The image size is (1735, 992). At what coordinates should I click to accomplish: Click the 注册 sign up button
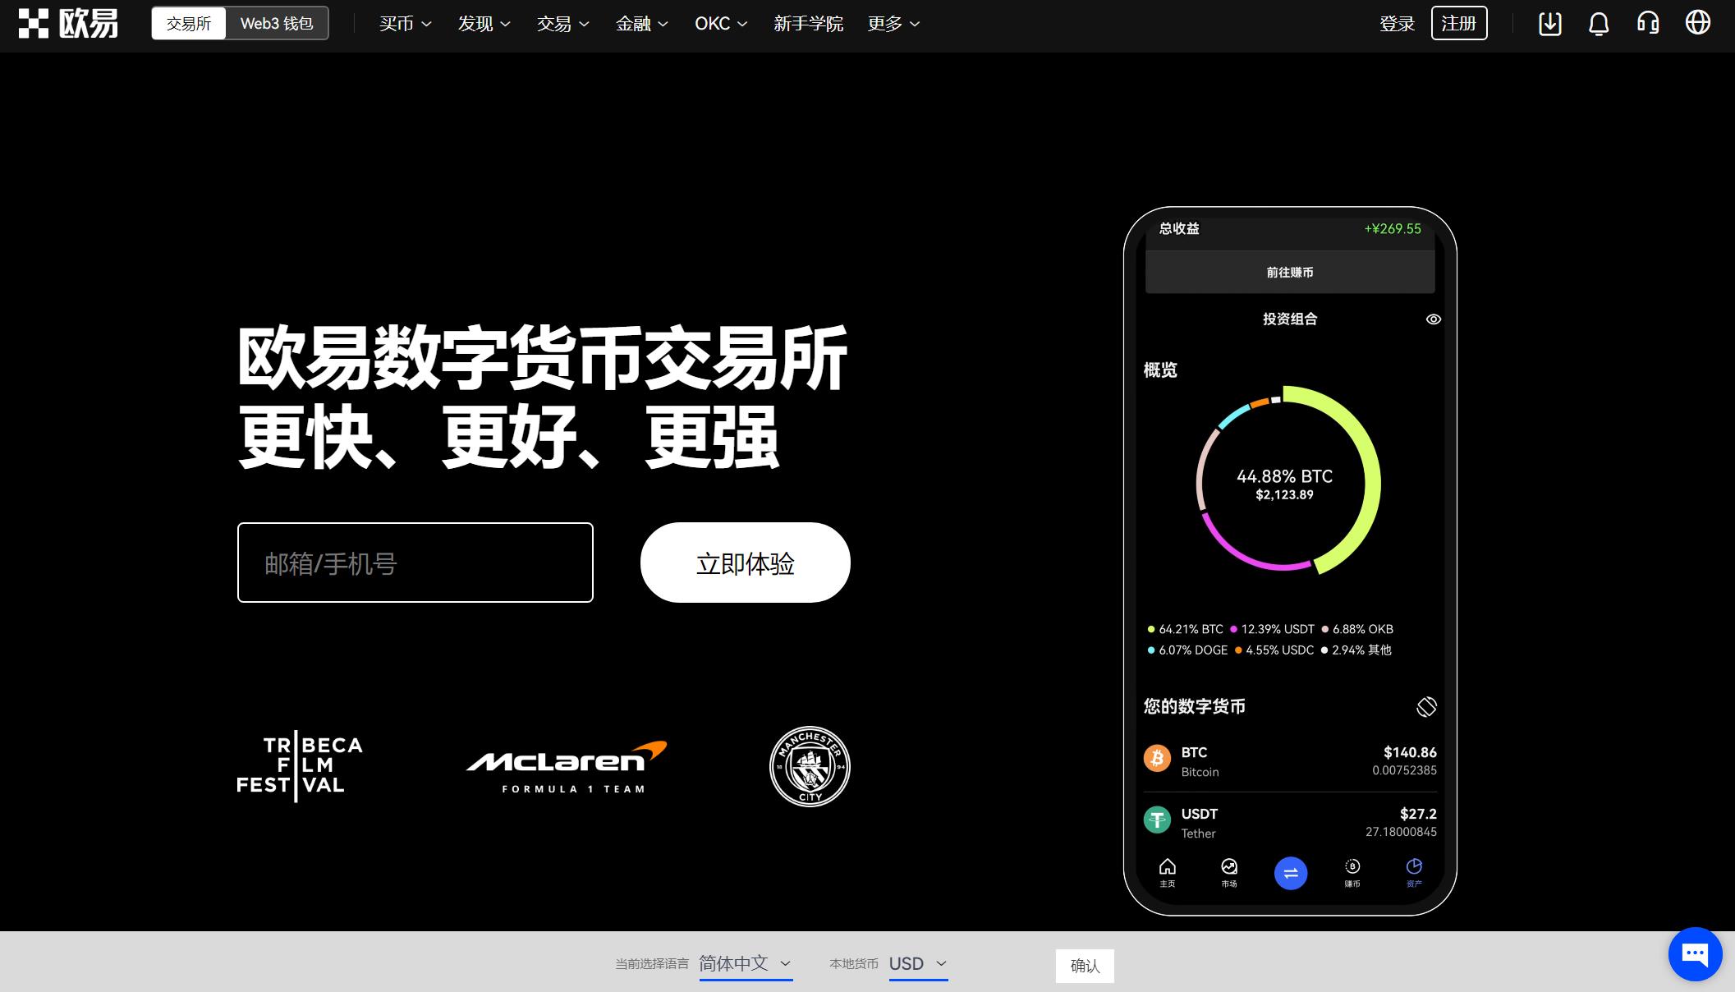[x=1458, y=23]
